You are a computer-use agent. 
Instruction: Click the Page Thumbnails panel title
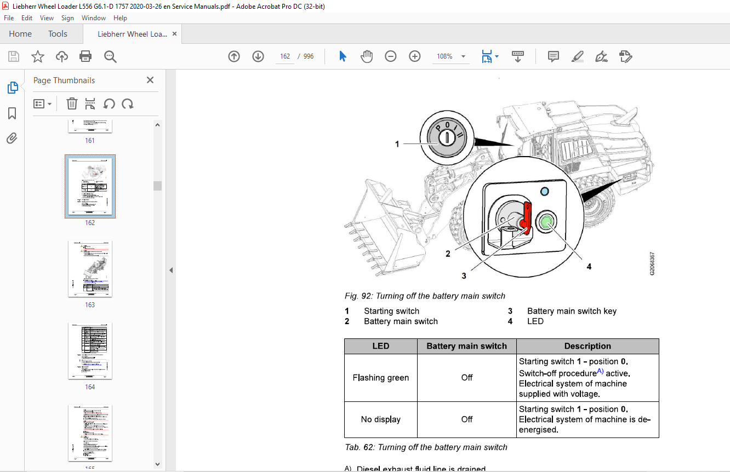[x=64, y=80]
